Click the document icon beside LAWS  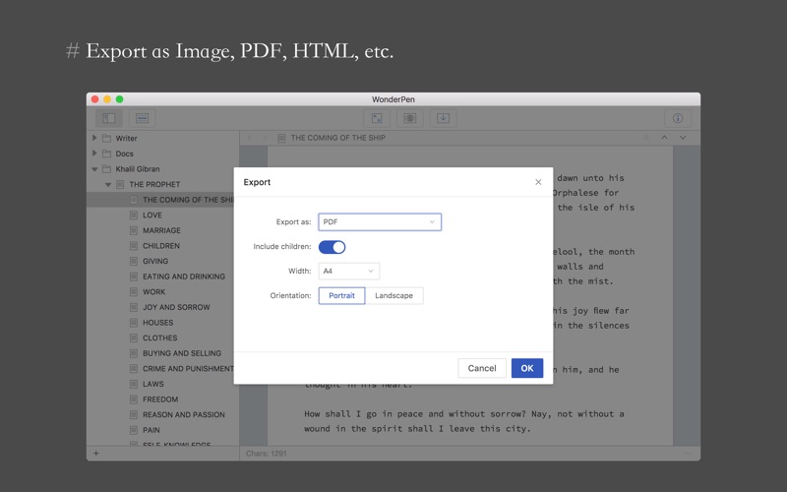pyautogui.click(x=134, y=384)
